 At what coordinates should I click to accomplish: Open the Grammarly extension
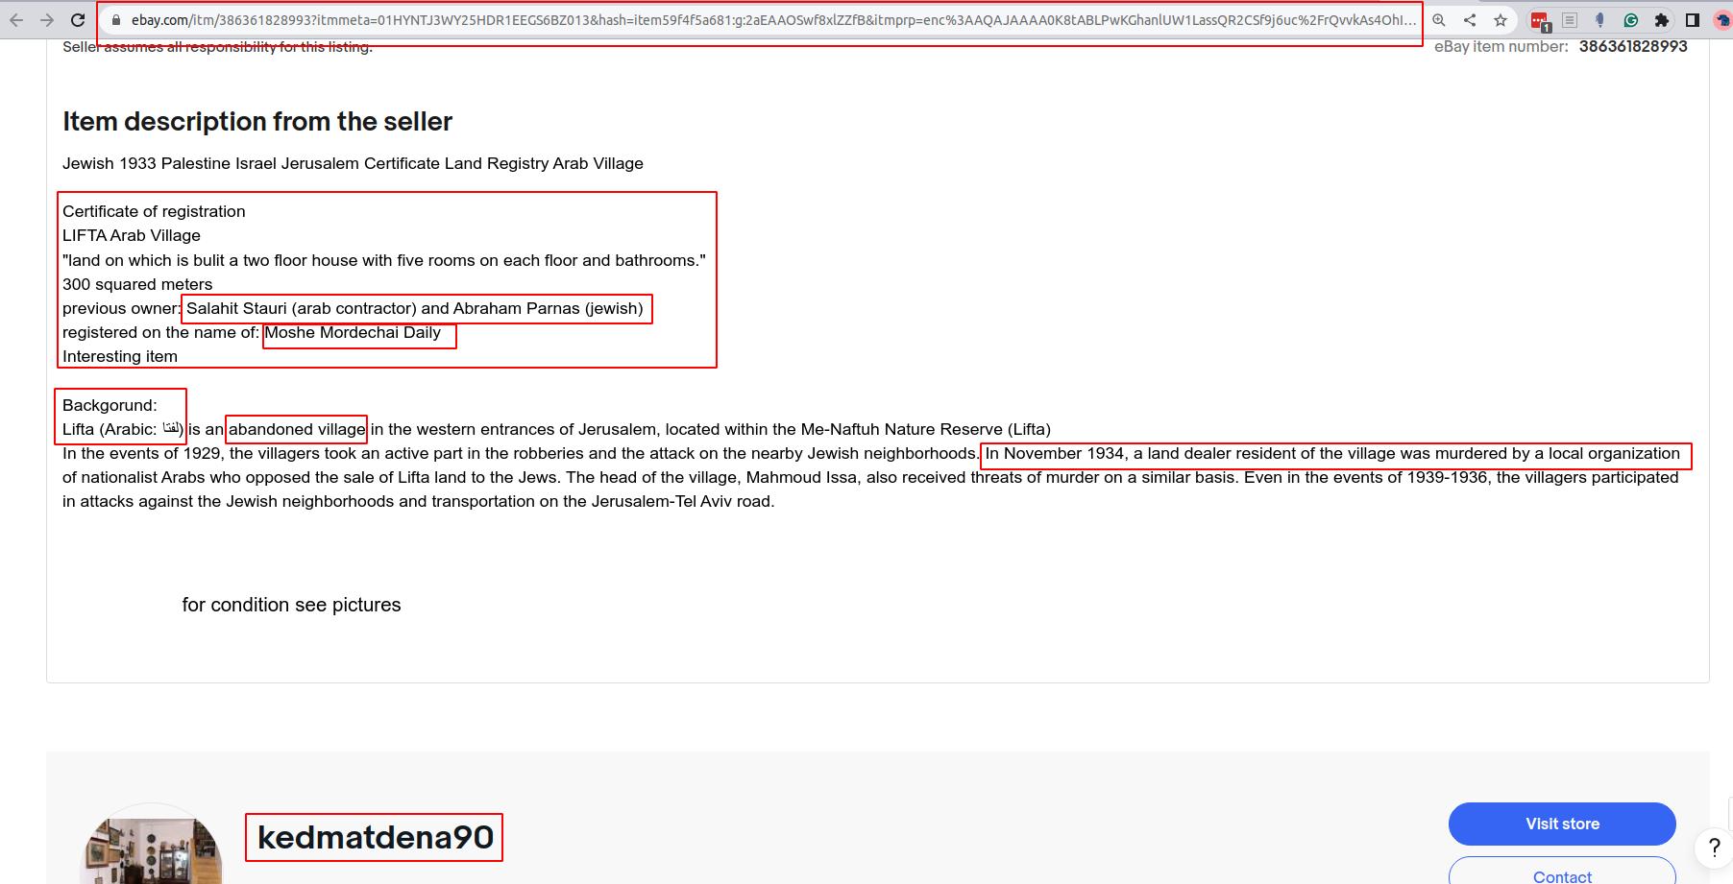coord(1631,20)
